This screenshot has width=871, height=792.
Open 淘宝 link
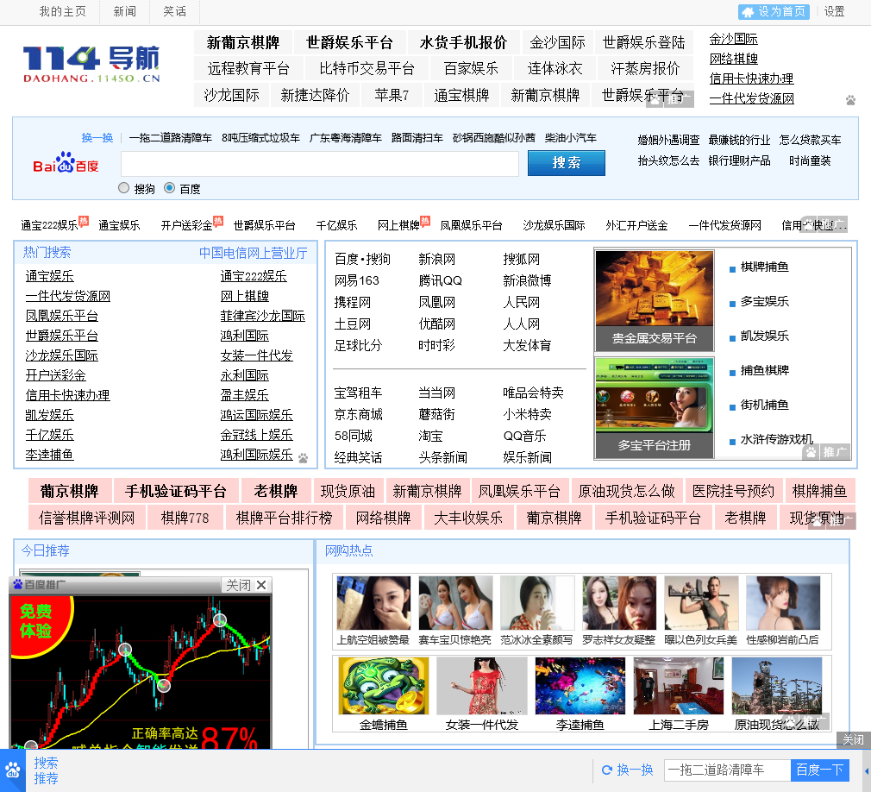430,436
